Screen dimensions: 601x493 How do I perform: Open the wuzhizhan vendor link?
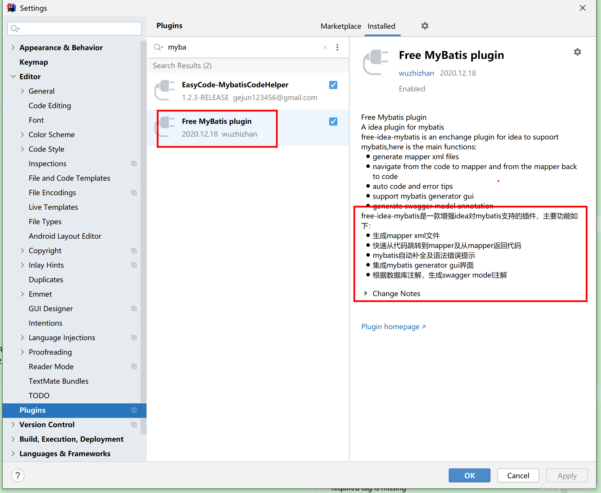pyautogui.click(x=416, y=73)
